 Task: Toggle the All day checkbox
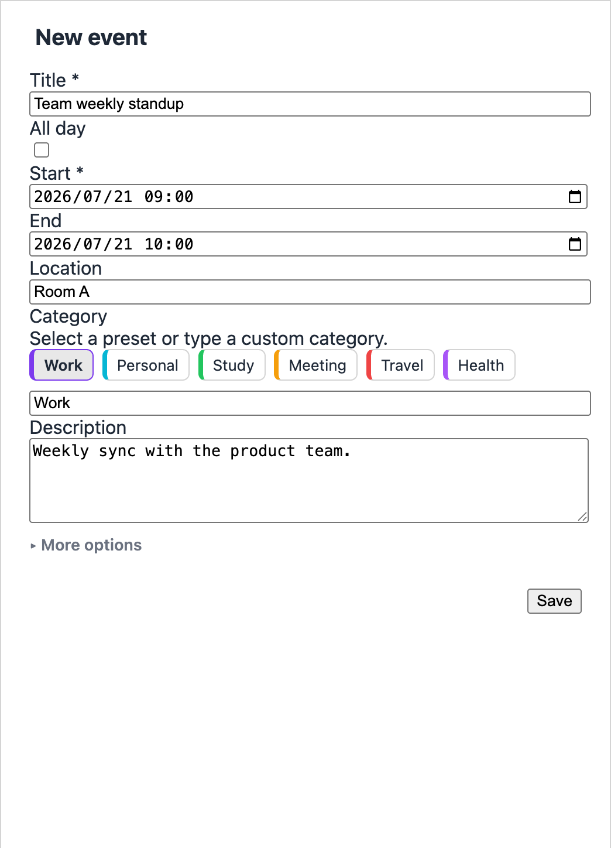click(42, 150)
